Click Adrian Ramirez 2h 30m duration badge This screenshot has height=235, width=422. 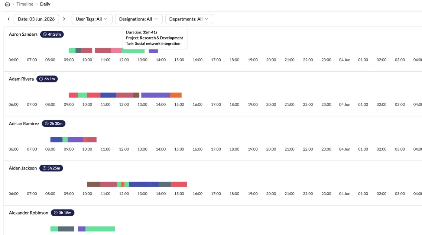[x=53, y=123]
